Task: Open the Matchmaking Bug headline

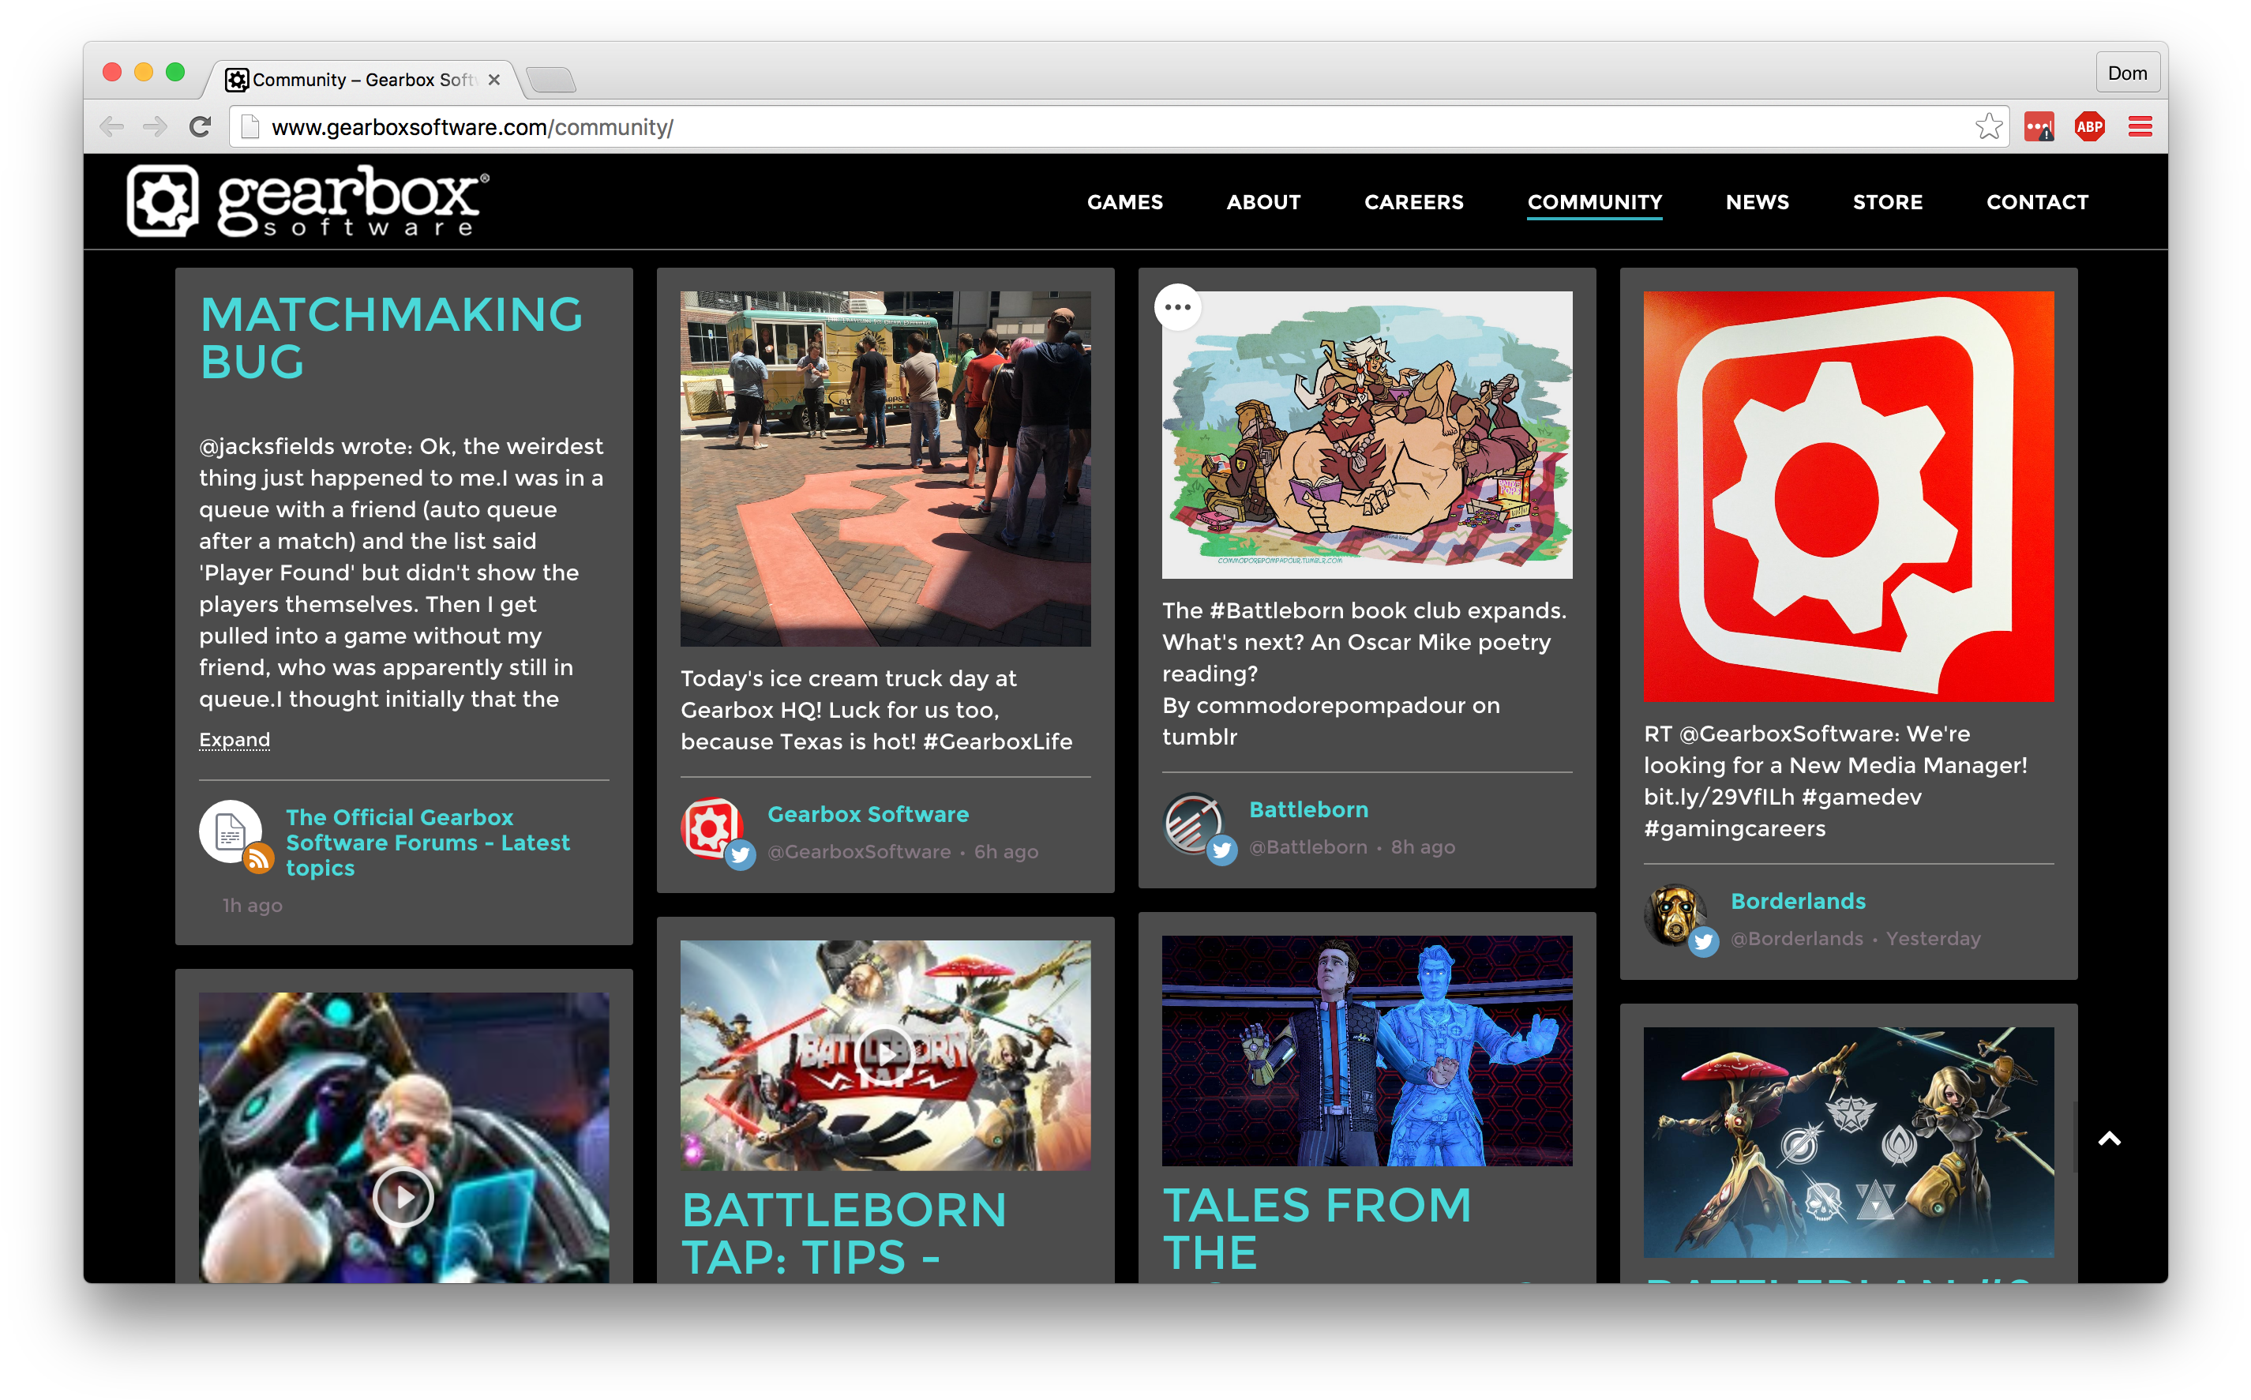Action: point(392,338)
